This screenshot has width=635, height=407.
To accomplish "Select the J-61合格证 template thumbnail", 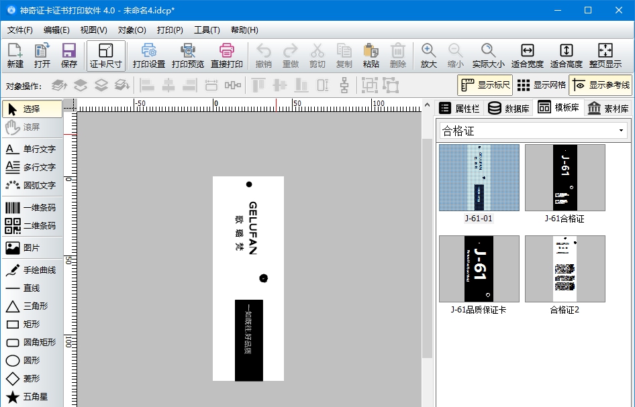I will (565, 177).
